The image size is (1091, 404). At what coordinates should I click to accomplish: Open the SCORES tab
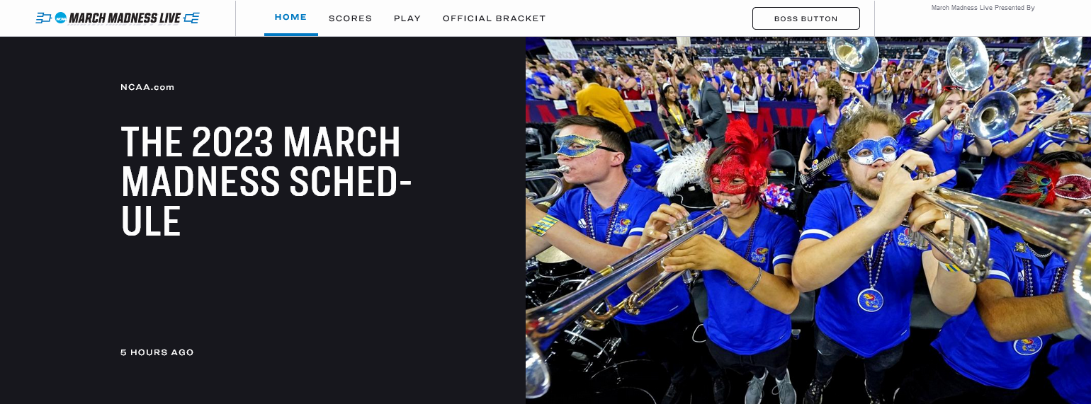click(x=350, y=18)
